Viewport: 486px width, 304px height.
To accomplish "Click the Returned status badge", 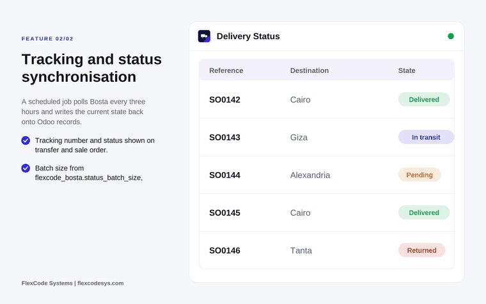I will coord(421,250).
